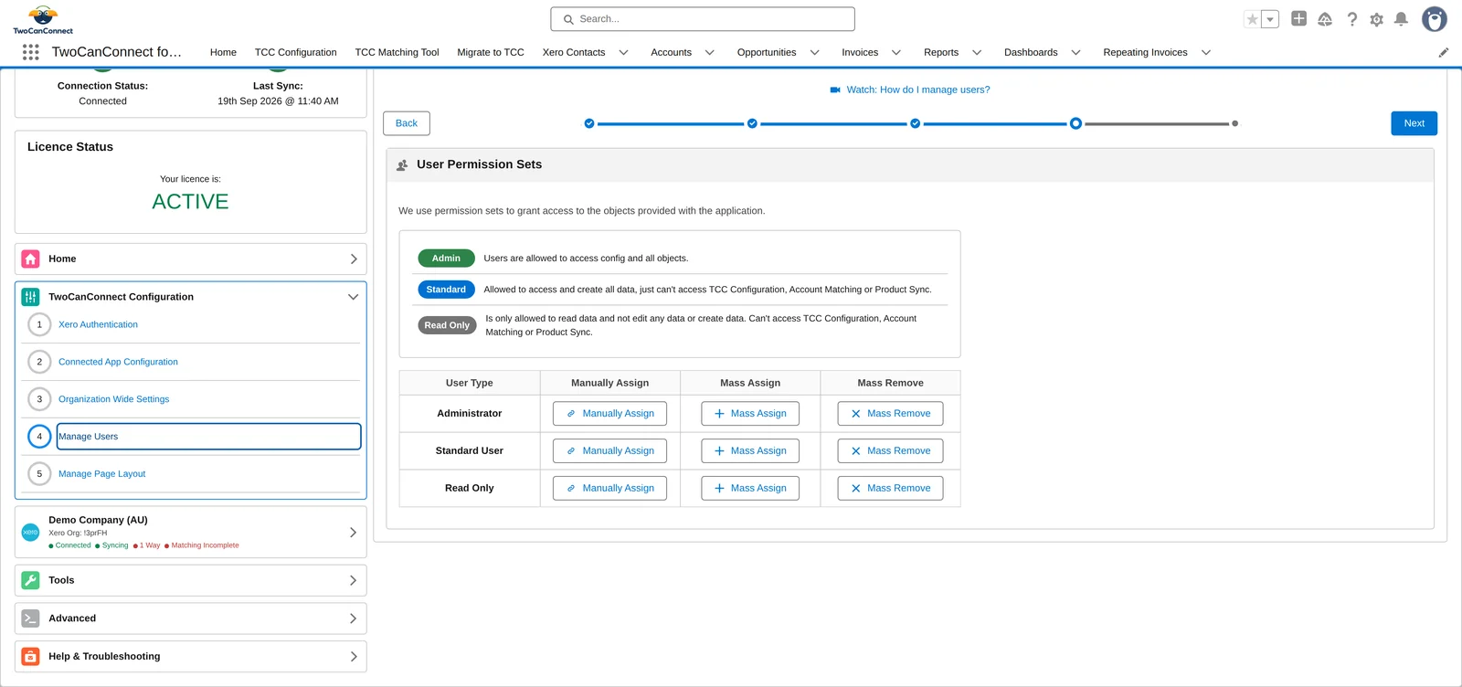Expand the Xero Contacts nav dropdown

pos(624,52)
